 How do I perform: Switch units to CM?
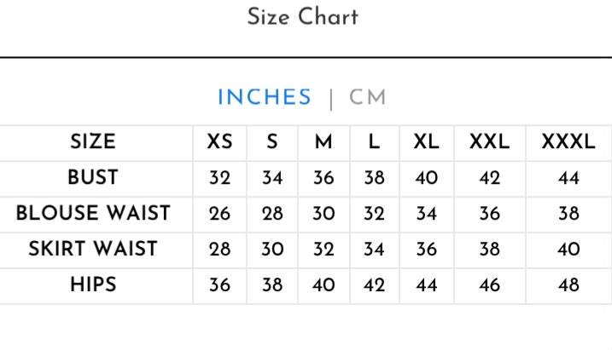click(367, 97)
